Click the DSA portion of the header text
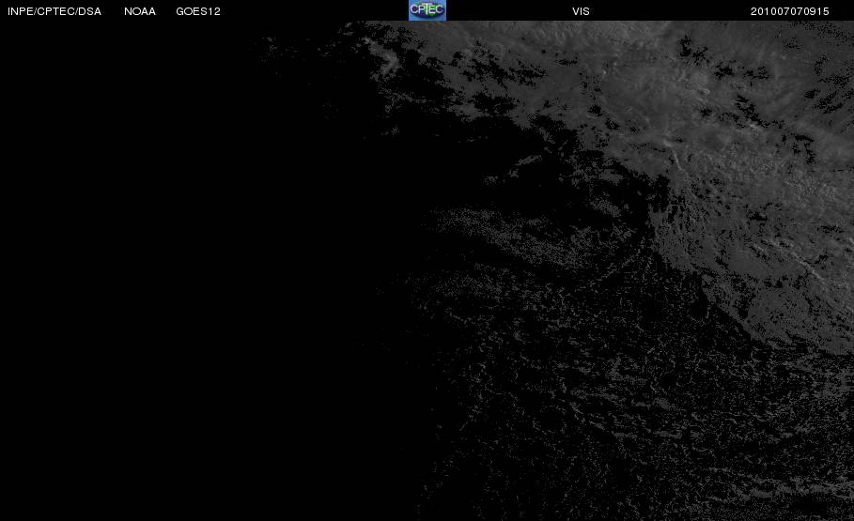854x521 pixels. (90, 11)
